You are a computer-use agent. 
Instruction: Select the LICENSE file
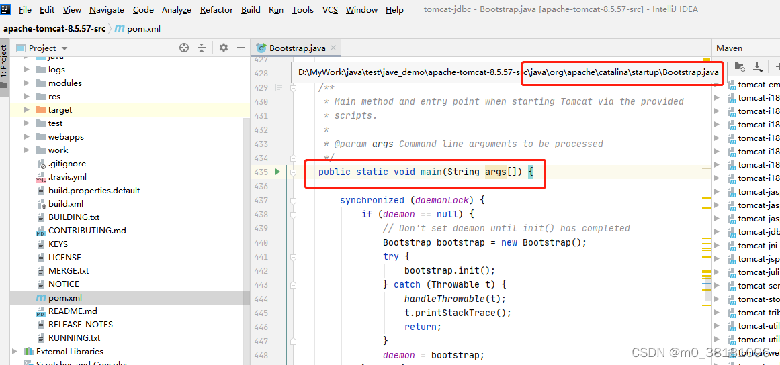[130, 257]
